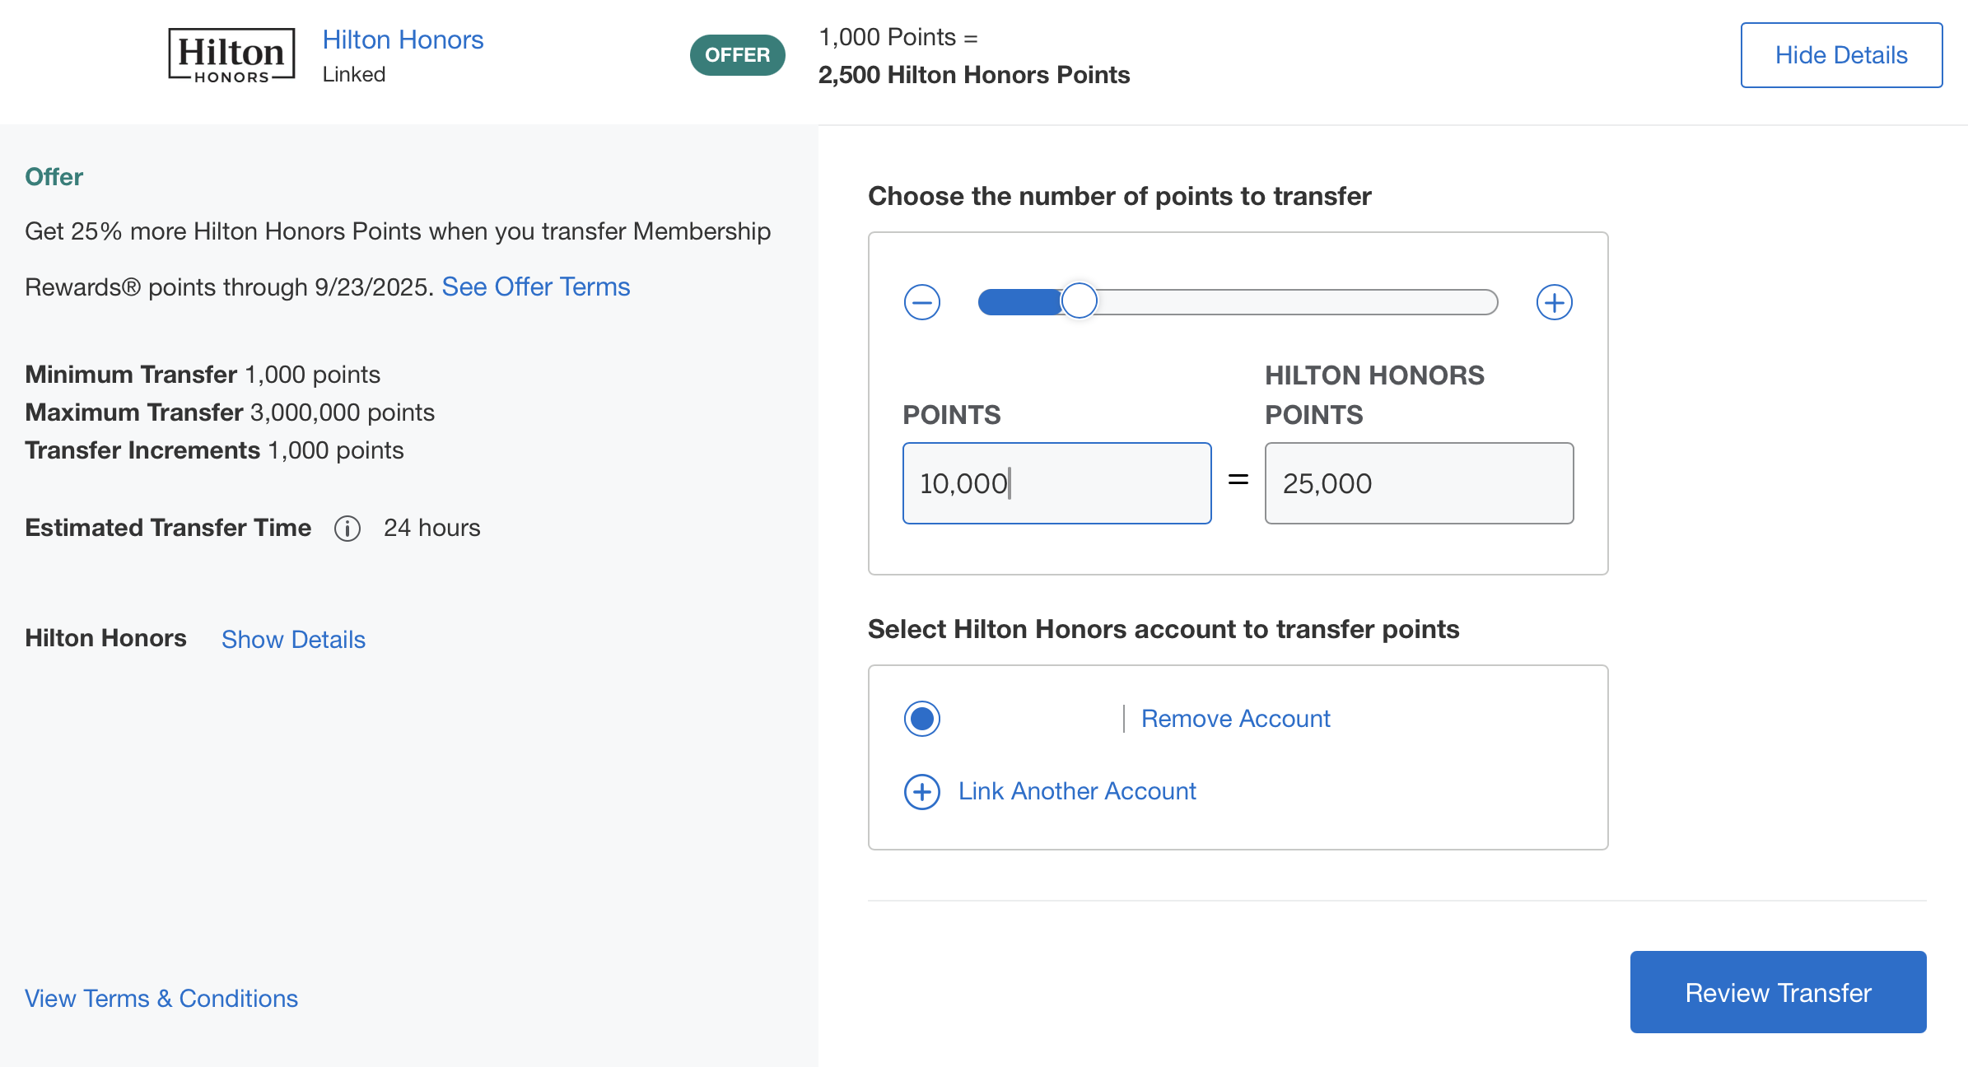Screen dimensions: 1968x1067
Task: Click the 'Linked' status text
Action: coord(354,74)
